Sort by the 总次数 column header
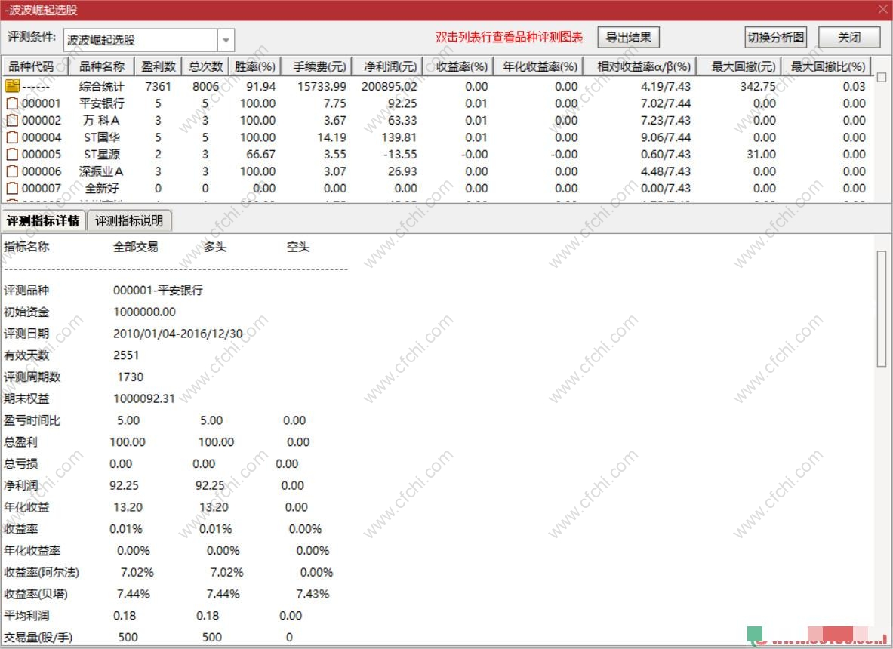 click(x=205, y=66)
